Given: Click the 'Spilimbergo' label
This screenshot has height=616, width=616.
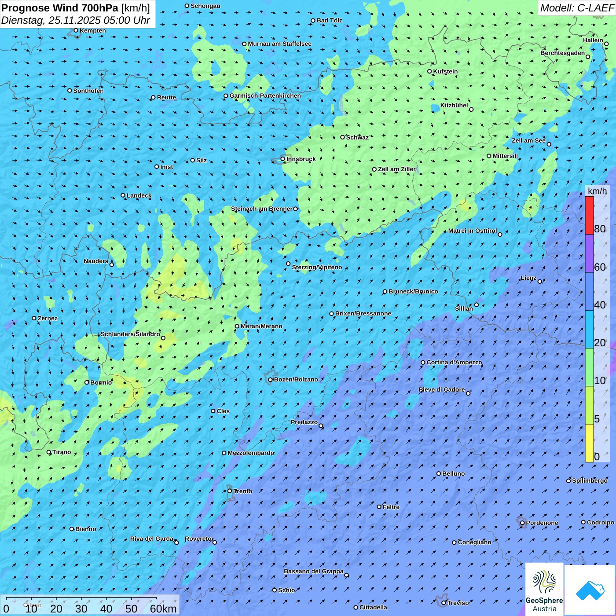Looking at the screenshot, I should tap(590, 480).
